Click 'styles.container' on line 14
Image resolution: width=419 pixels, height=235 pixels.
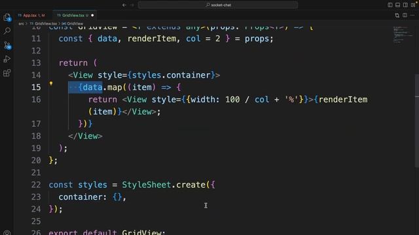pyautogui.click(x=171, y=75)
